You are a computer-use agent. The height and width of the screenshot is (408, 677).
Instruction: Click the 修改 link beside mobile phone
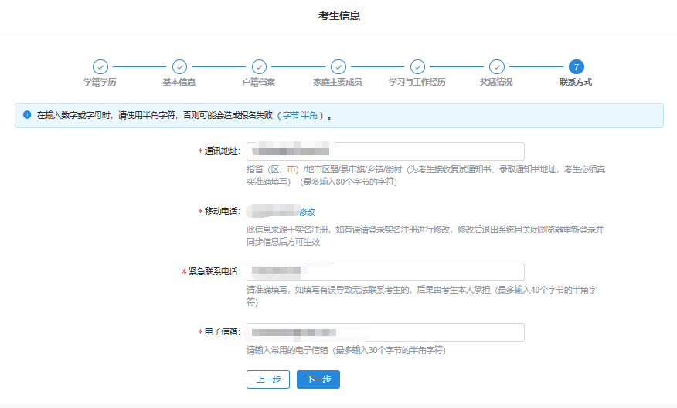[308, 212]
